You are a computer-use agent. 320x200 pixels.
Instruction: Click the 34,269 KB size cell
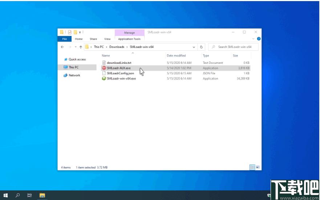pos(243,78)
